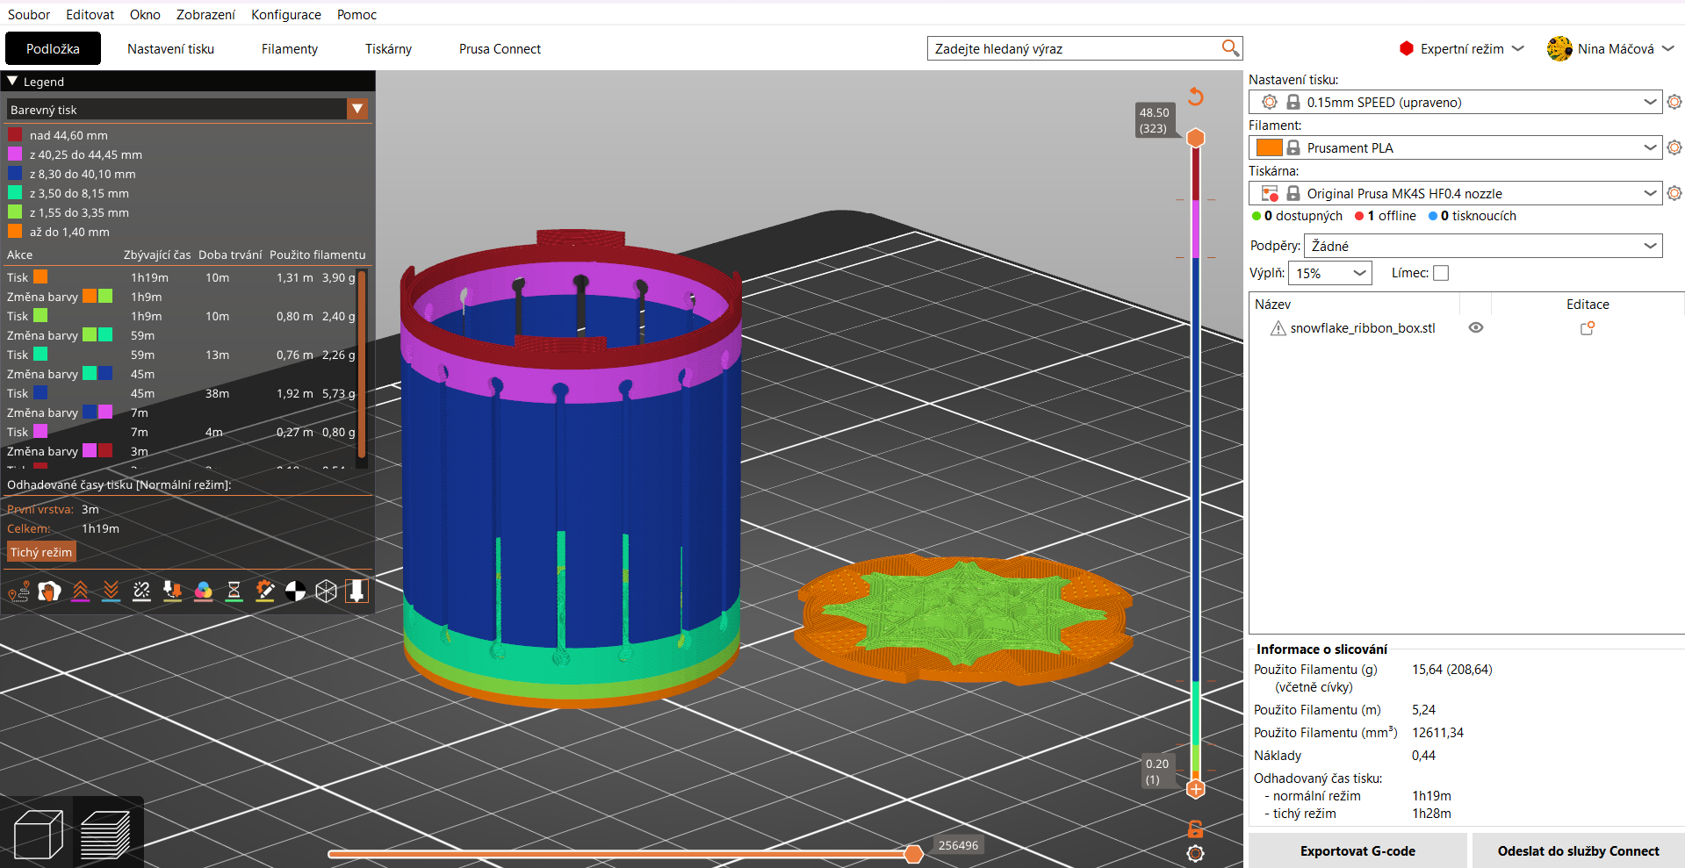Screen dimensions: 1685x868
Task: Switch to 3D editor view cube icon
Action: 38,834
